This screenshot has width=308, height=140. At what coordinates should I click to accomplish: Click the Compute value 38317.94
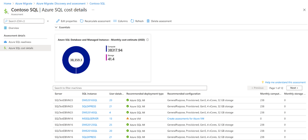115,50
